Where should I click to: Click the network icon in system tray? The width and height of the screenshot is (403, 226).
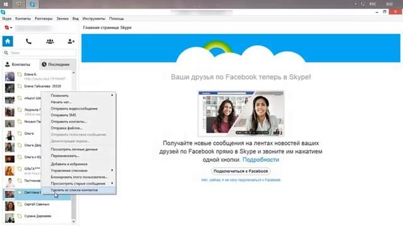pos(363,4)
